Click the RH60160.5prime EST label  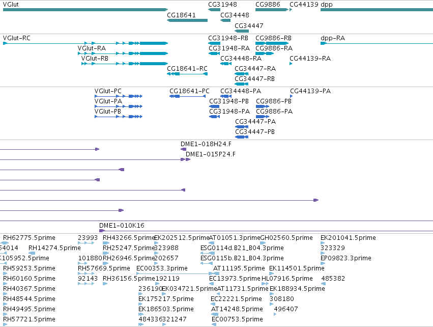point(30,279)
